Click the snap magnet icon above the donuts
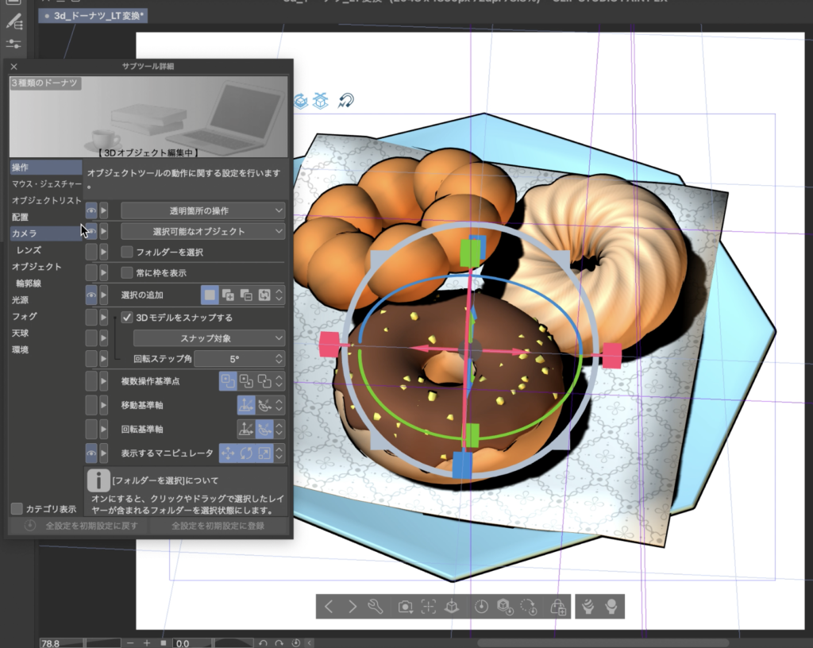The width and height of the screenshot is (813, 648). click(345, 101)
